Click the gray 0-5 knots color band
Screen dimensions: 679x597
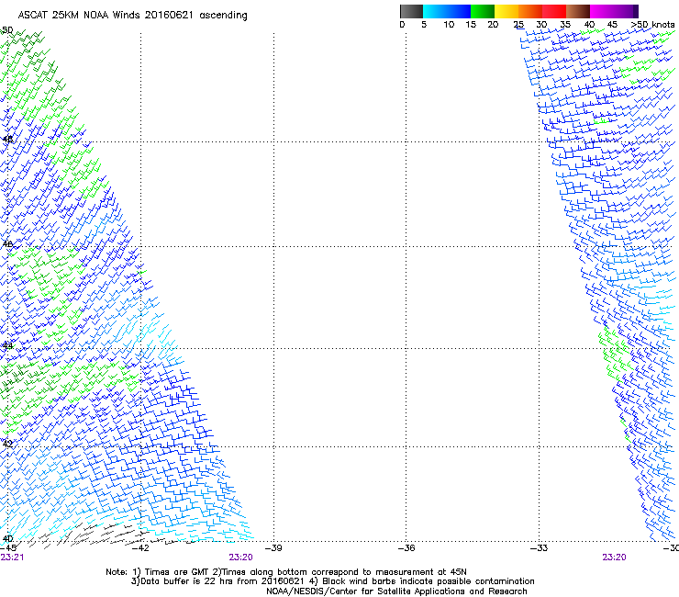tap(411, 11)
